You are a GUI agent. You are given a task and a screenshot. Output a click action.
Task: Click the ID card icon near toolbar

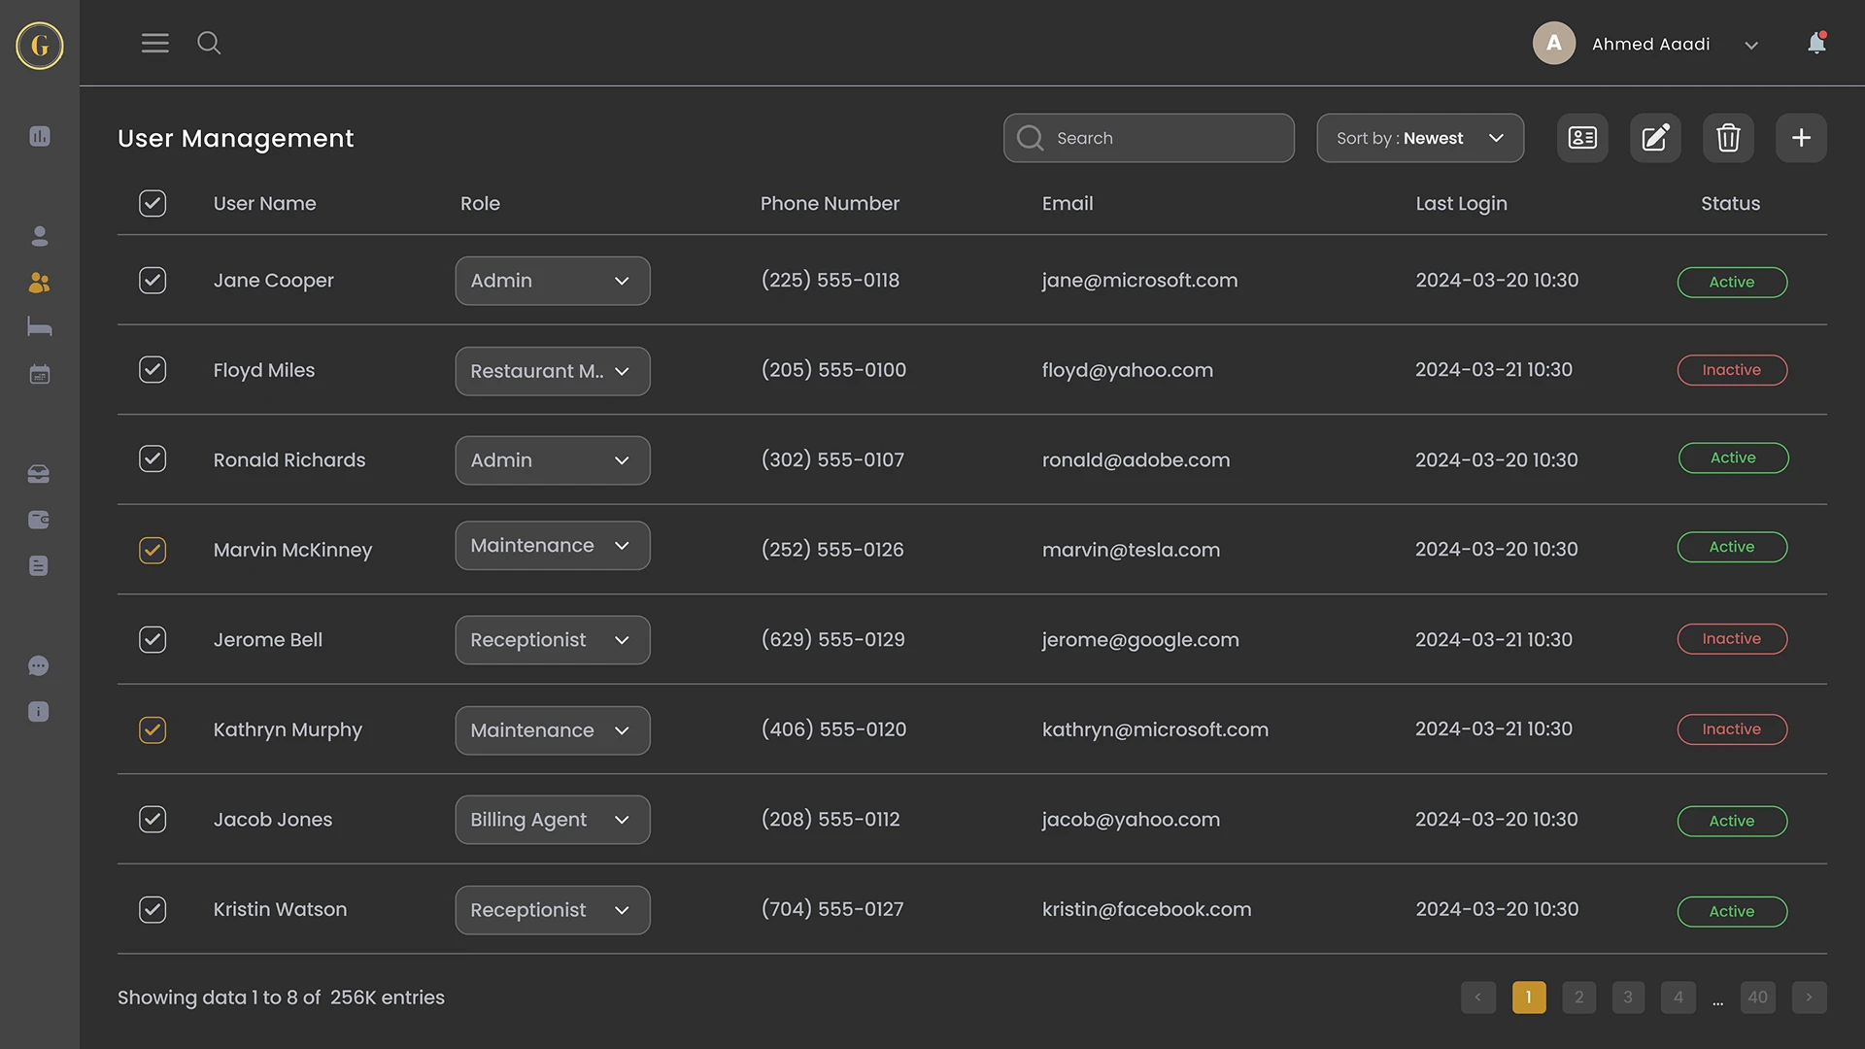click(1582, 137)
